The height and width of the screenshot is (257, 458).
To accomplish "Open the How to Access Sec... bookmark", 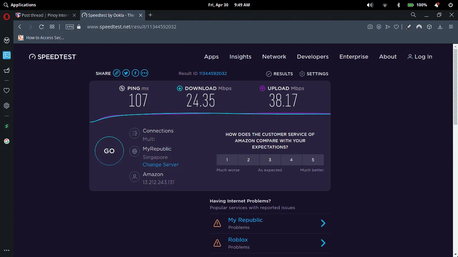I will tap(41, 38).
